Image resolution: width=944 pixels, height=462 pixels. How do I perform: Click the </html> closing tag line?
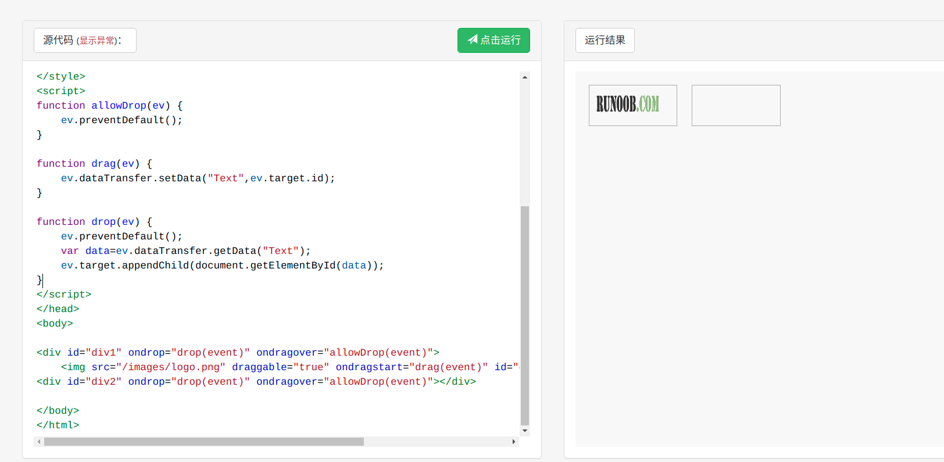58,425
